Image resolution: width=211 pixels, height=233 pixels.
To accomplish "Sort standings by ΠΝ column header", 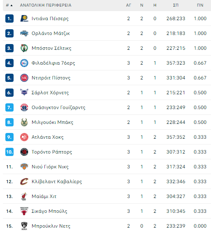I will click(x=200, y=5).
